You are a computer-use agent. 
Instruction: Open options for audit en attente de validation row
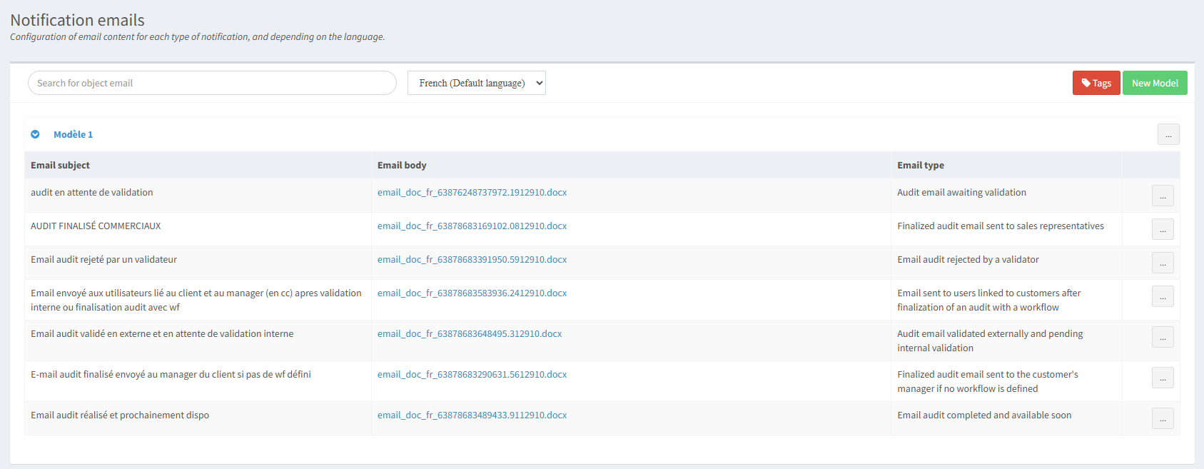(x=1162, y=196)
